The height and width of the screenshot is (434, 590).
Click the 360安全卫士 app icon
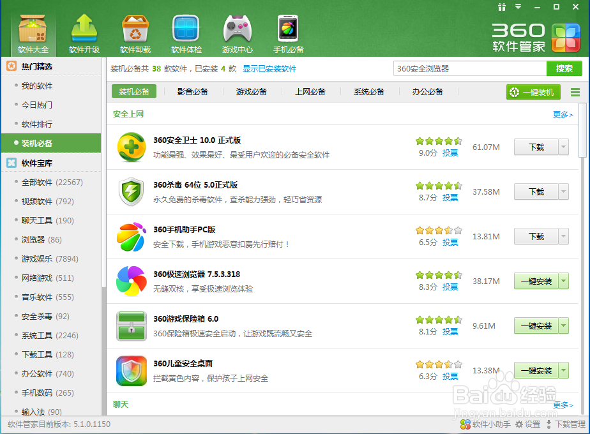coord(132,147)
